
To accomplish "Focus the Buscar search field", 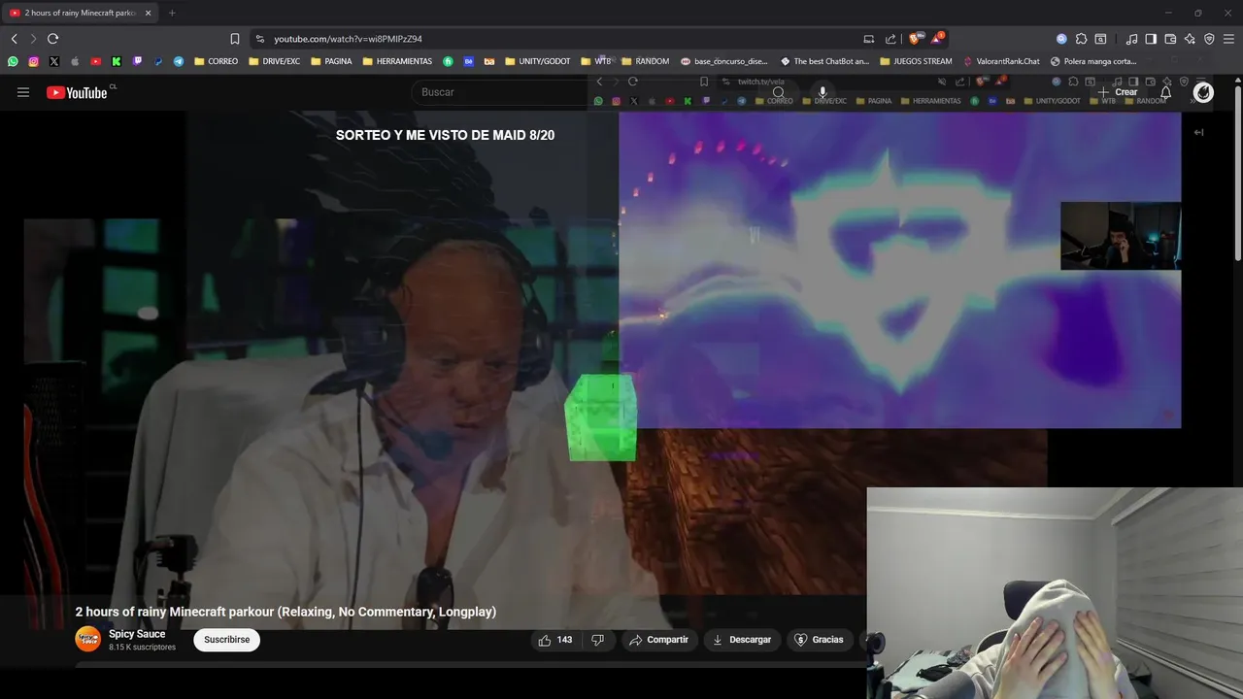I will pos(587,92).
